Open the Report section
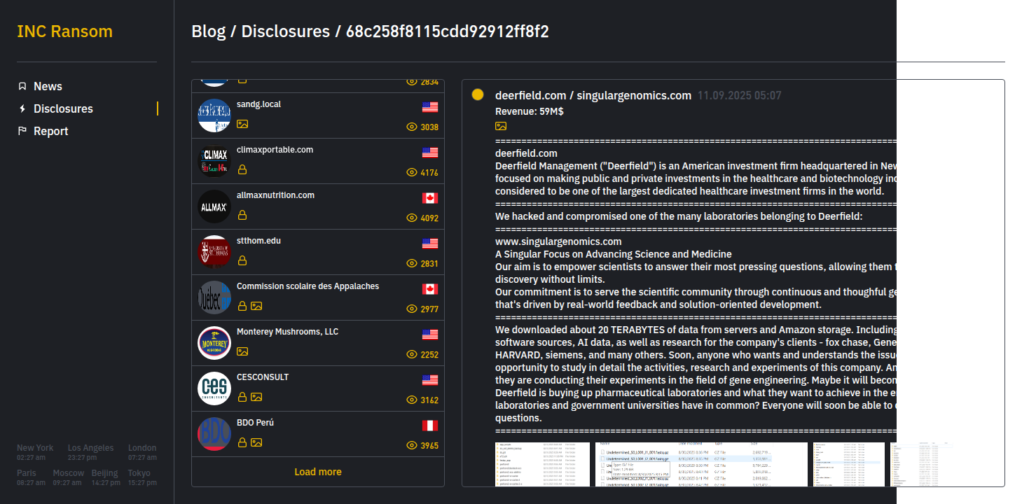Viewport: 1022px width, 504px height. click(x=51, y=131)
